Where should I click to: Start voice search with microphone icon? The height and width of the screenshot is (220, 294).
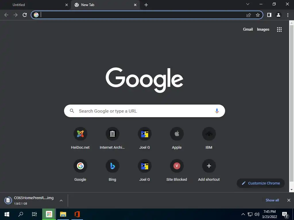(217, 111)
